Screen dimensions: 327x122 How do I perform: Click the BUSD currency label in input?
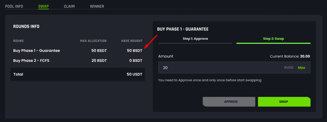[289, 67]
